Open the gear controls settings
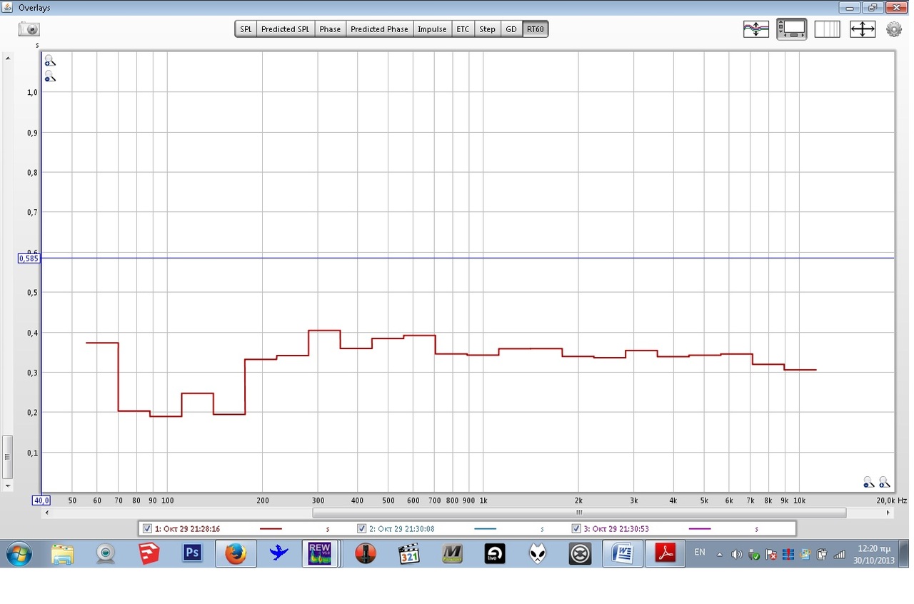 click(894, 29)
